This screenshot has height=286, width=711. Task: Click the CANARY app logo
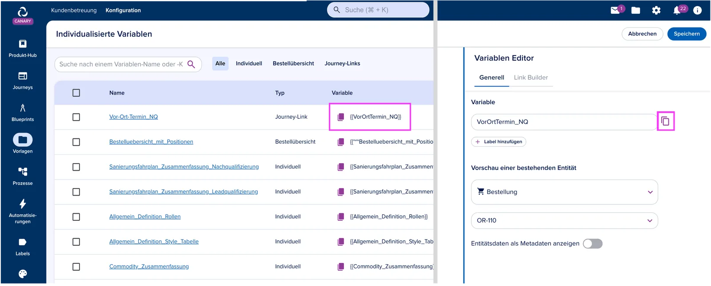pyautogui.click(x=23, y=15)
